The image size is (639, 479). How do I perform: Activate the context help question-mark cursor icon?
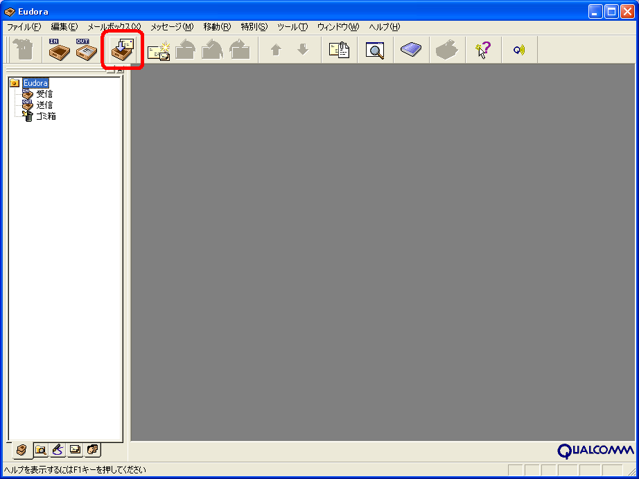click(x=483, y=50)
